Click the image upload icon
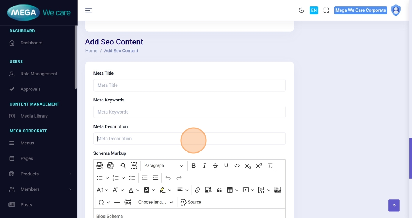 point(208,190)
